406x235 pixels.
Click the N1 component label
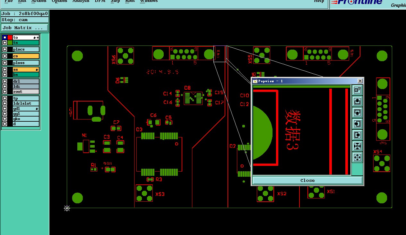pyautogui.click(x=84, y=135)
